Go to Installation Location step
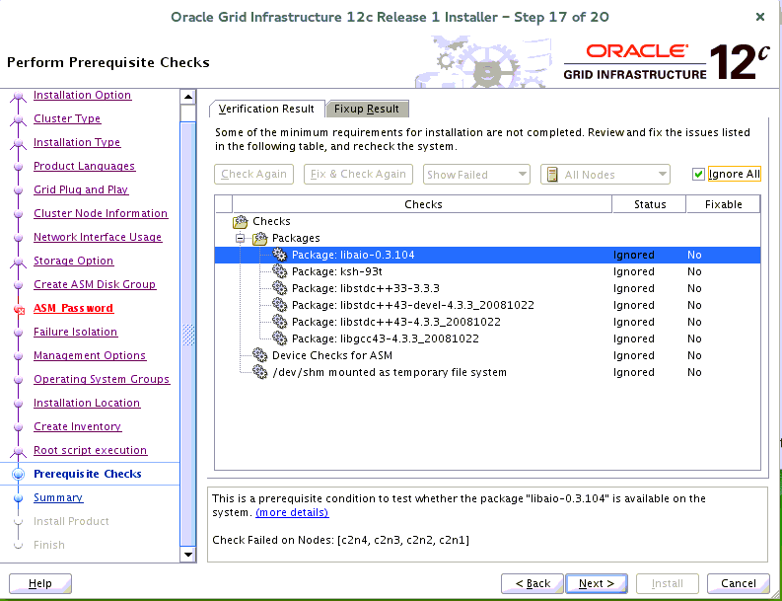Image resolution: width=782 pixels, height=601 pixels. point(87,403)
